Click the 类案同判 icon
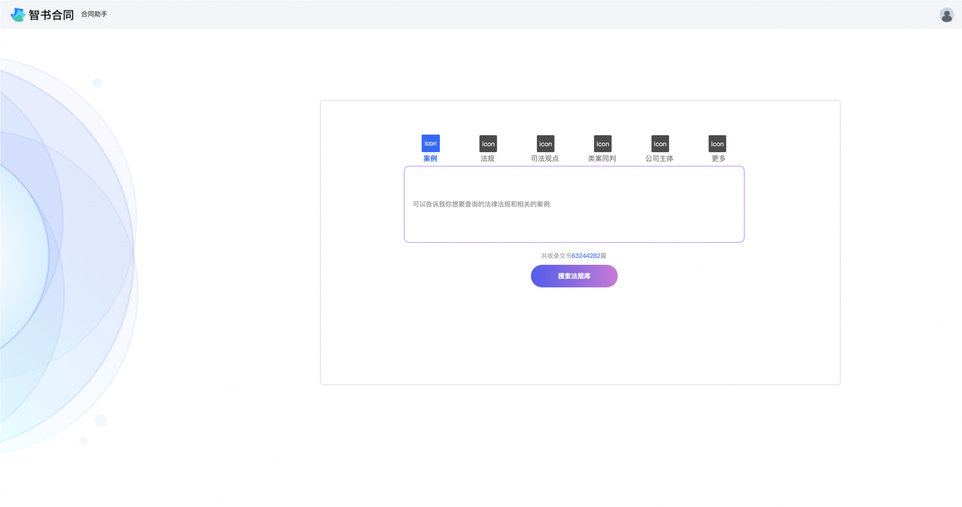 [x=602, y=144]
